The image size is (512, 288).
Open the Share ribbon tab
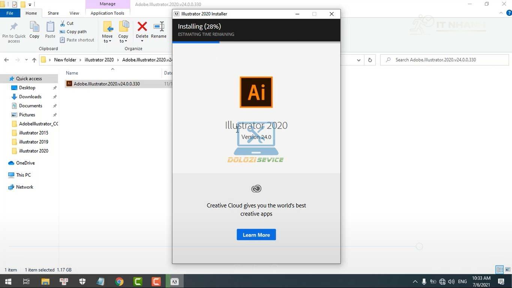click(x=53, y=13)
